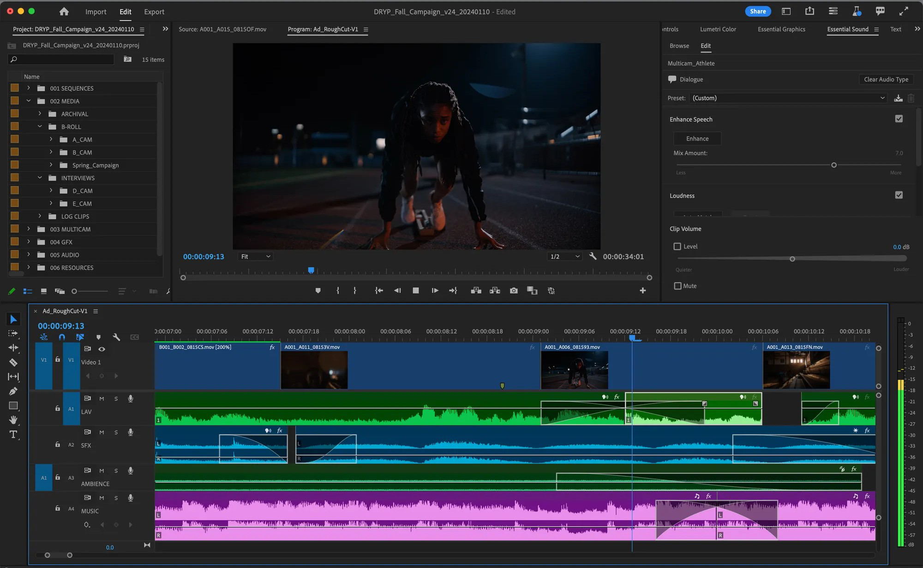Toggle Snap with the magnet icon in timeline
The width and height of the screenshot is (923, 568).
coord(62,337)
